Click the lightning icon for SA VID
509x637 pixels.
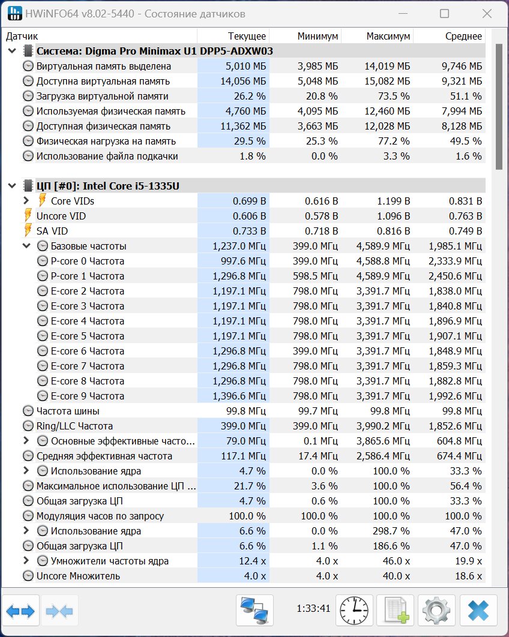(28, 230)
